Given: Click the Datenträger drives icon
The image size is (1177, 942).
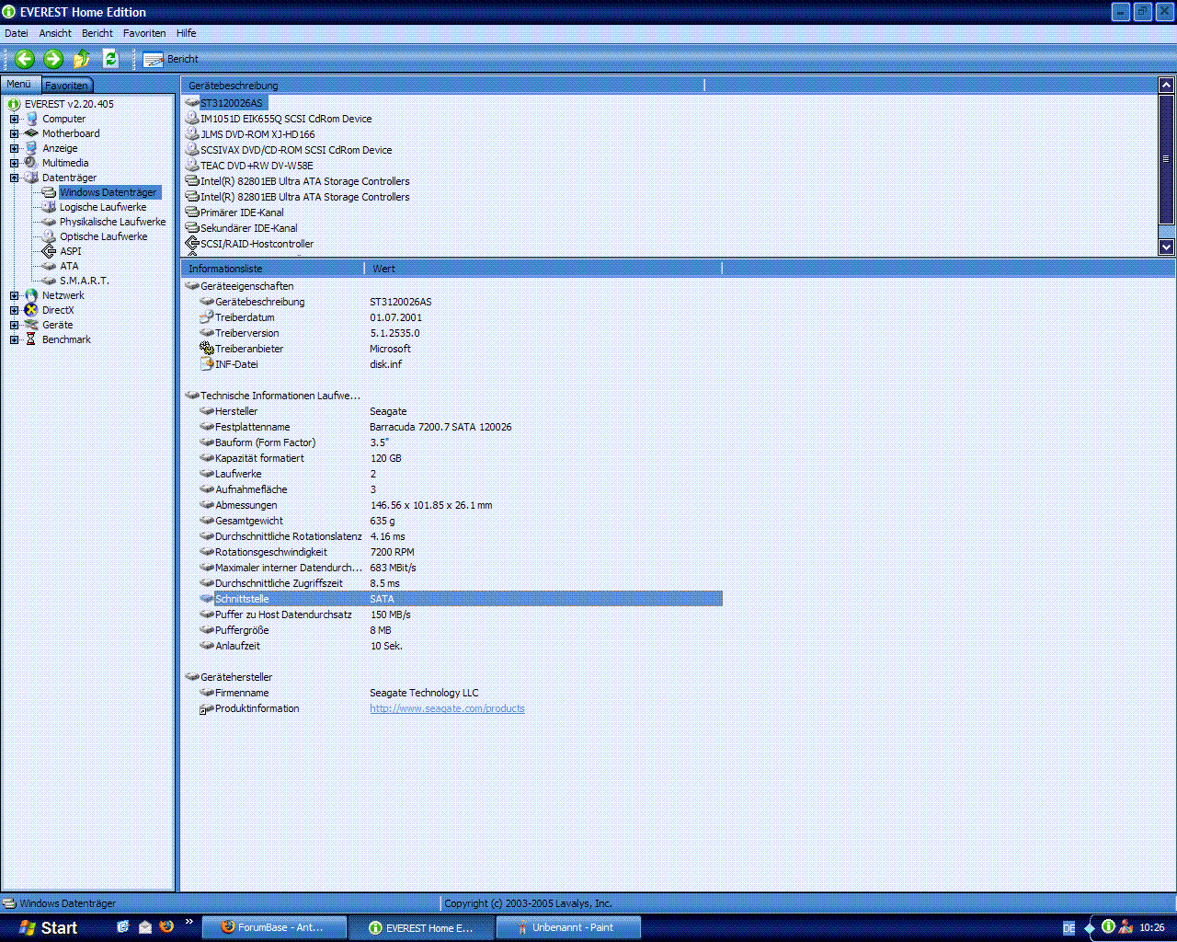Looking at the screenshot, I should pyautogui.click(x=31, y=178).
